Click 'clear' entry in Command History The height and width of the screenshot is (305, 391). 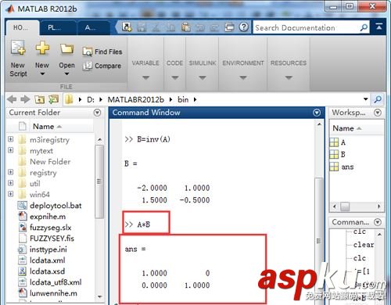click(x=364, y=245)
